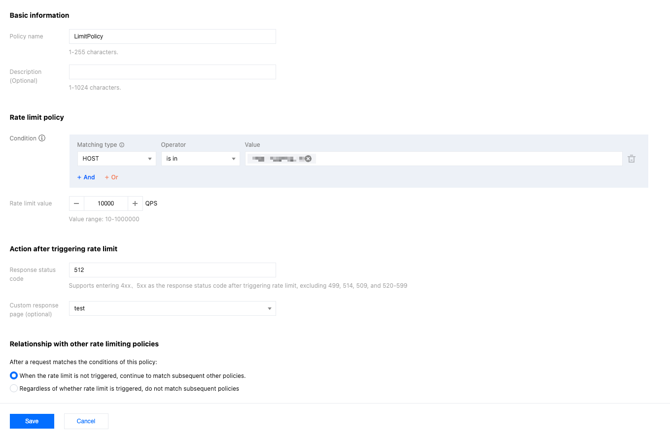This screenshot has width=670, height=438.
Task: Save the rate limit policy
Action: pos(32,421)
